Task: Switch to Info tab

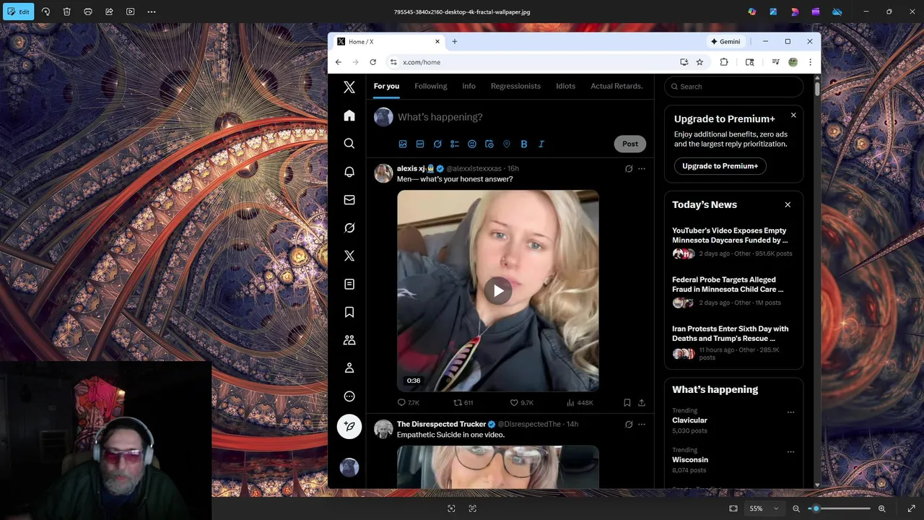Action: pos(468,86)
